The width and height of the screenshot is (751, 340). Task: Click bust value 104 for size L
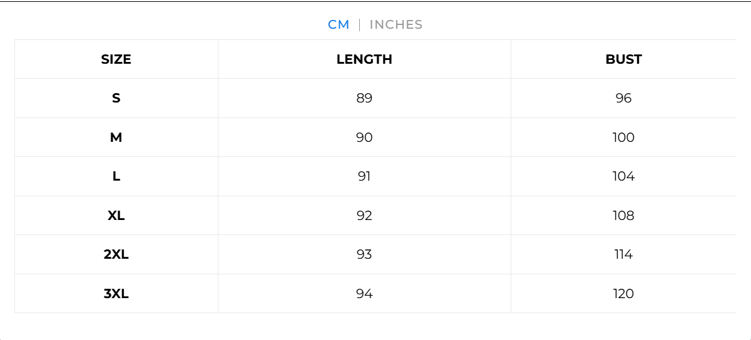tap(624, 176)
